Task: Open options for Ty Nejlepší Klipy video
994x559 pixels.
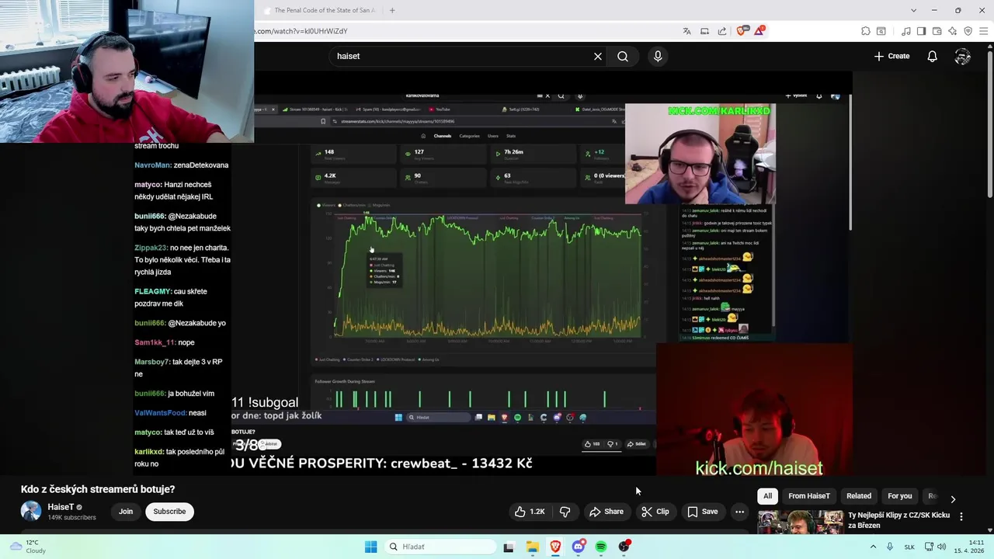Action: pos(961,516)
